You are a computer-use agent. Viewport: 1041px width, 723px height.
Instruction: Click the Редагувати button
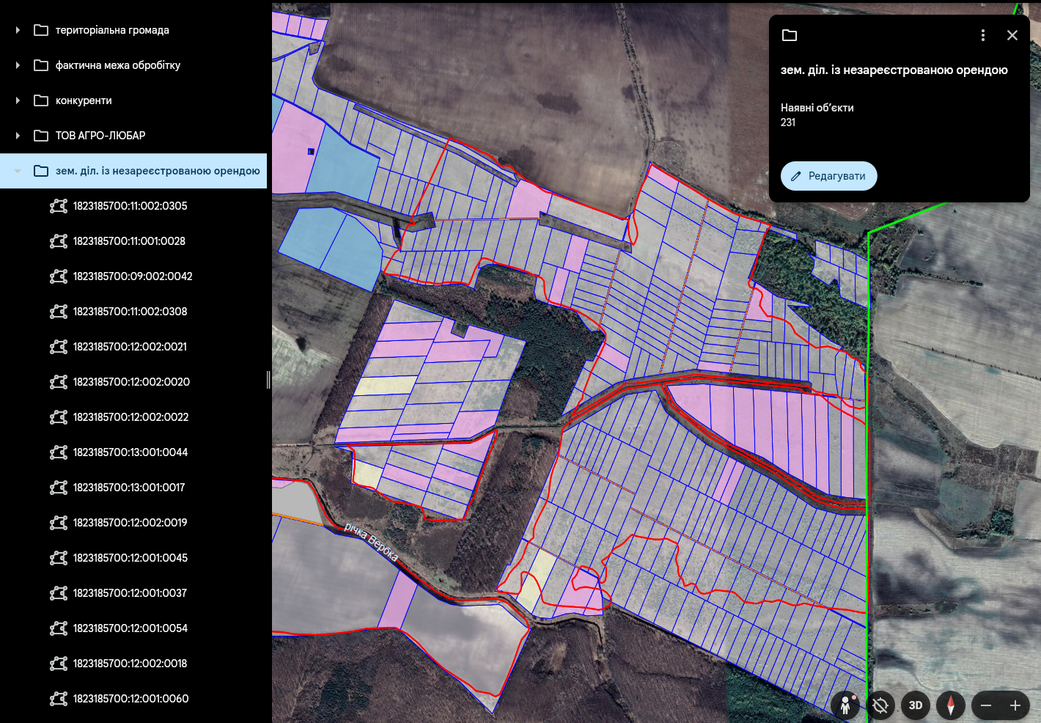point(828,176)
